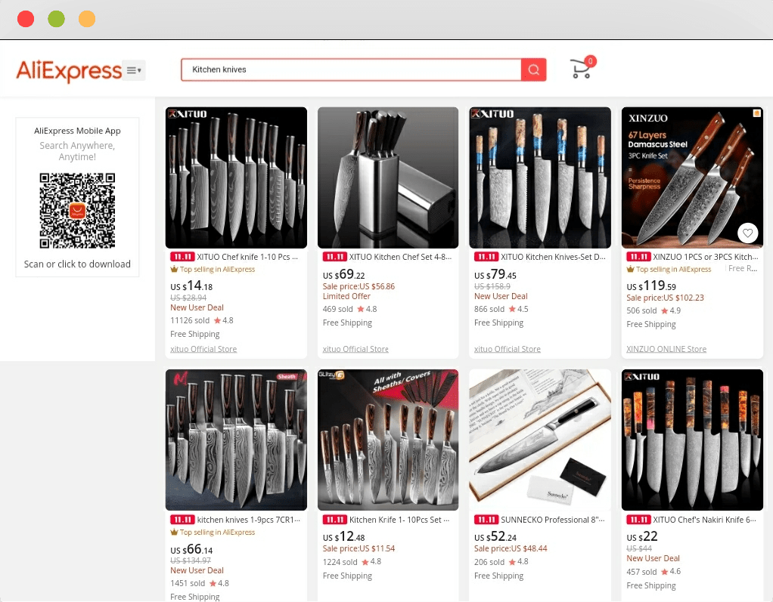Click price 'US $22' on Nakiri Knife
The width and height of the screenshot is (773, 602).
point(642,536)
